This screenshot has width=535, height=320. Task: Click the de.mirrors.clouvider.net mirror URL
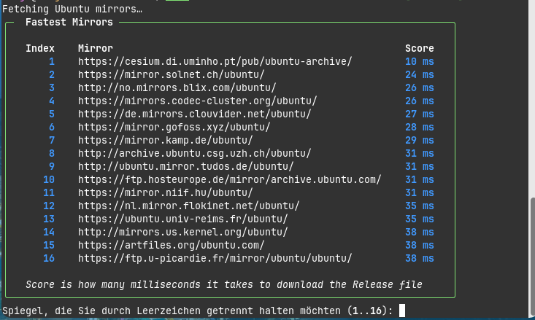195,114
